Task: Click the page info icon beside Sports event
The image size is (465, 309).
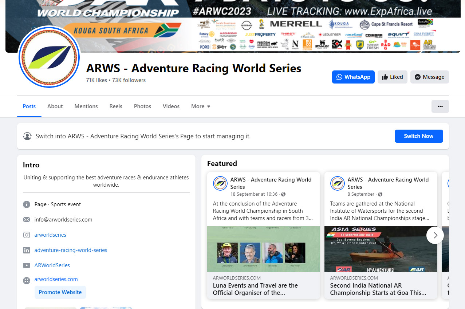Action: pyautogui.click(x=27, y=204)
